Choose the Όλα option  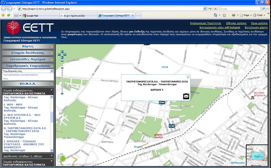pos(5,79)
